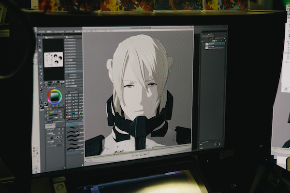Click the circular icon at right panel bottom

point(215,144)
